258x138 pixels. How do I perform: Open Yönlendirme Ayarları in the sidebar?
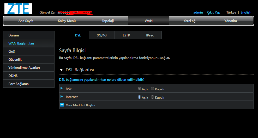tap(29, 67)
